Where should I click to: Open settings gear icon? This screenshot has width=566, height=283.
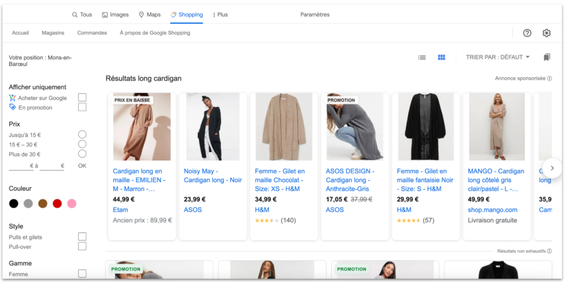[546, 33]
